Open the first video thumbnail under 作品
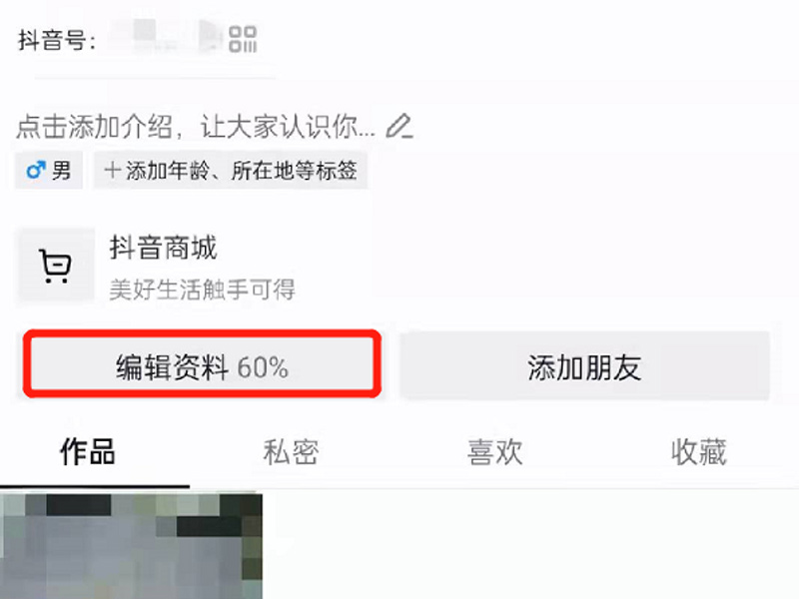This screenshot has height=599, width=799. coord(131,545)
